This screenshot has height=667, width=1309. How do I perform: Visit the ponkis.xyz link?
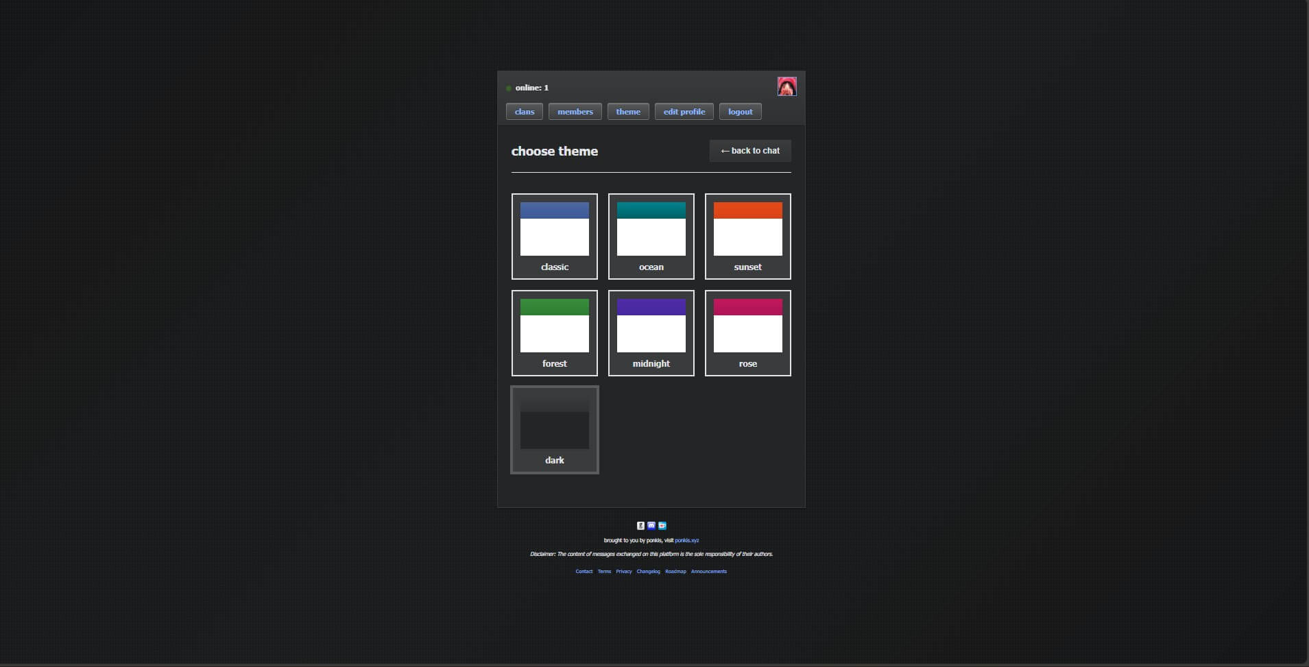pyautogui.click(x=686, y=541)
